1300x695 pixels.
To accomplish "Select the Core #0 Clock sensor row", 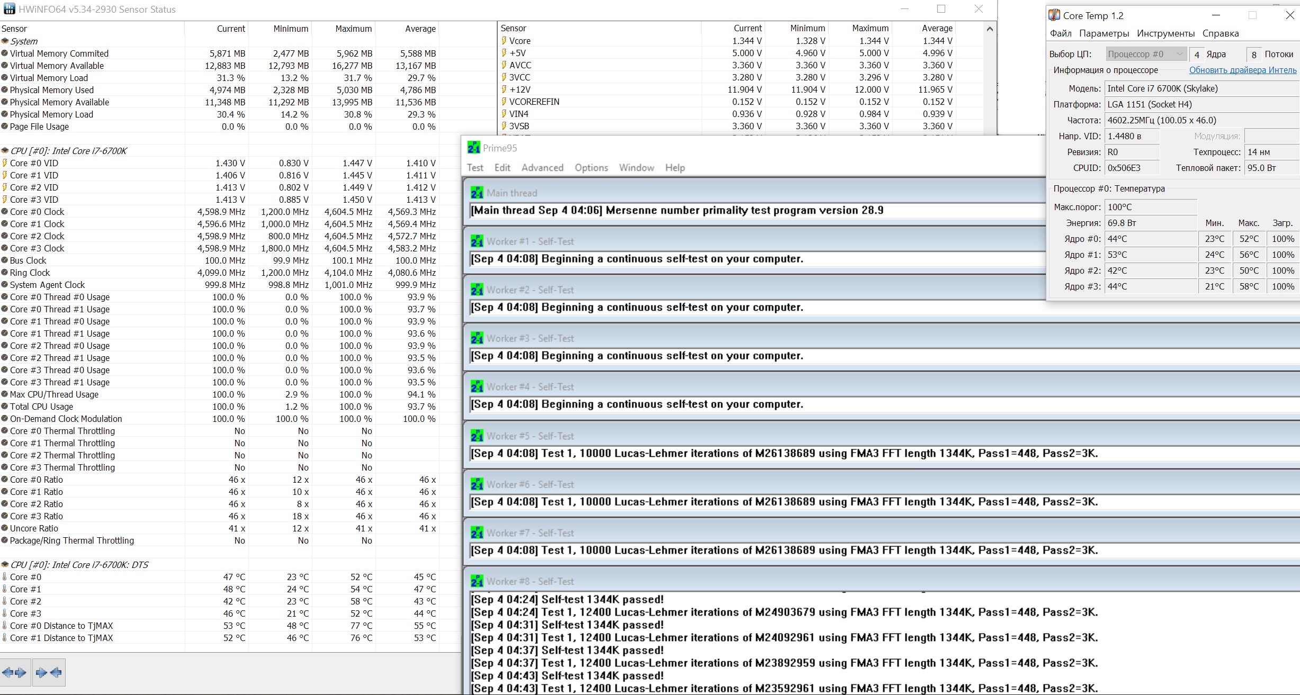I will coord(37,212).
